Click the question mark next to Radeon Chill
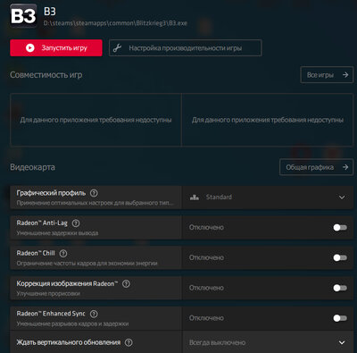Image resolution: width=357 pixels, height=353 pixels. (x=63, y=254)
